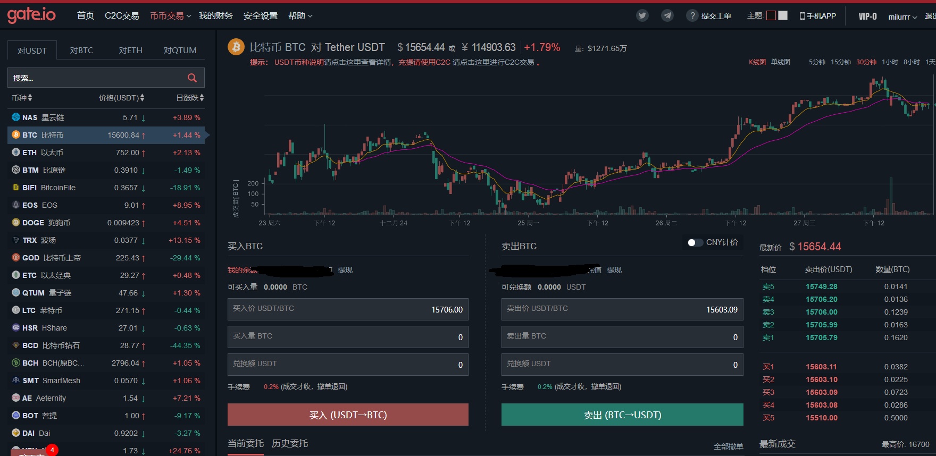936x456 pixels.
Task: Select the 1小时 chart interval
Action: click(890, 62)
